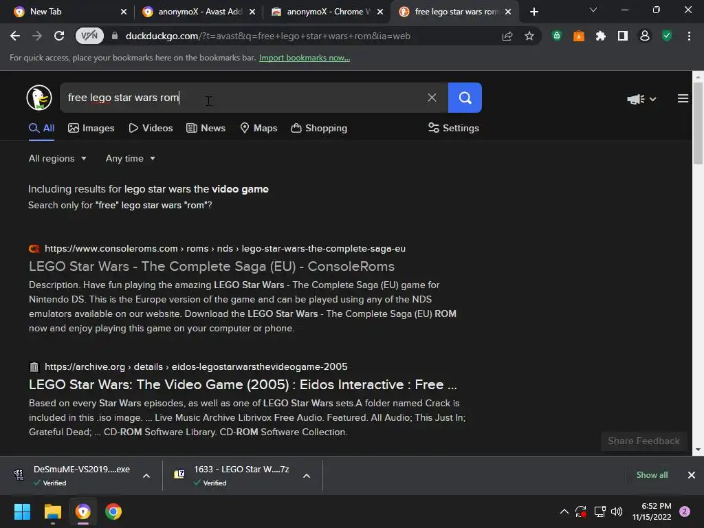Show hidden system tray icons

(x=564, y=511)
